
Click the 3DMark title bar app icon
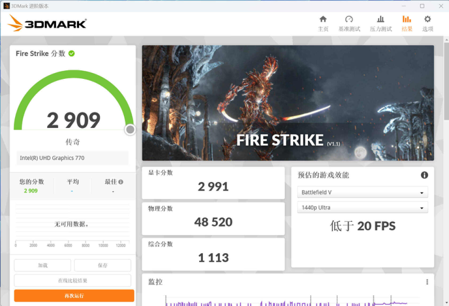pyautogui.click(x=6, y=6)
